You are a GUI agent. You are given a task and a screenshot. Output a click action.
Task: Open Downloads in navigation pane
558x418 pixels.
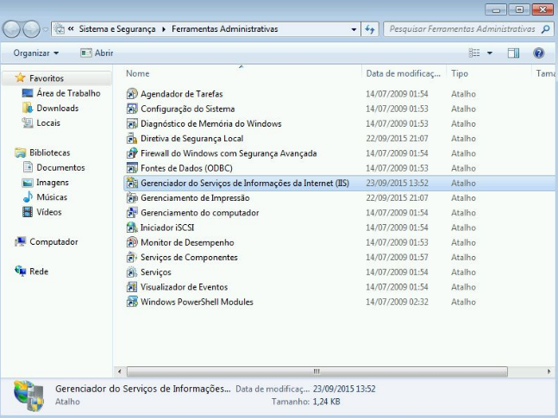pyautogui.click(x=57, y=108)
